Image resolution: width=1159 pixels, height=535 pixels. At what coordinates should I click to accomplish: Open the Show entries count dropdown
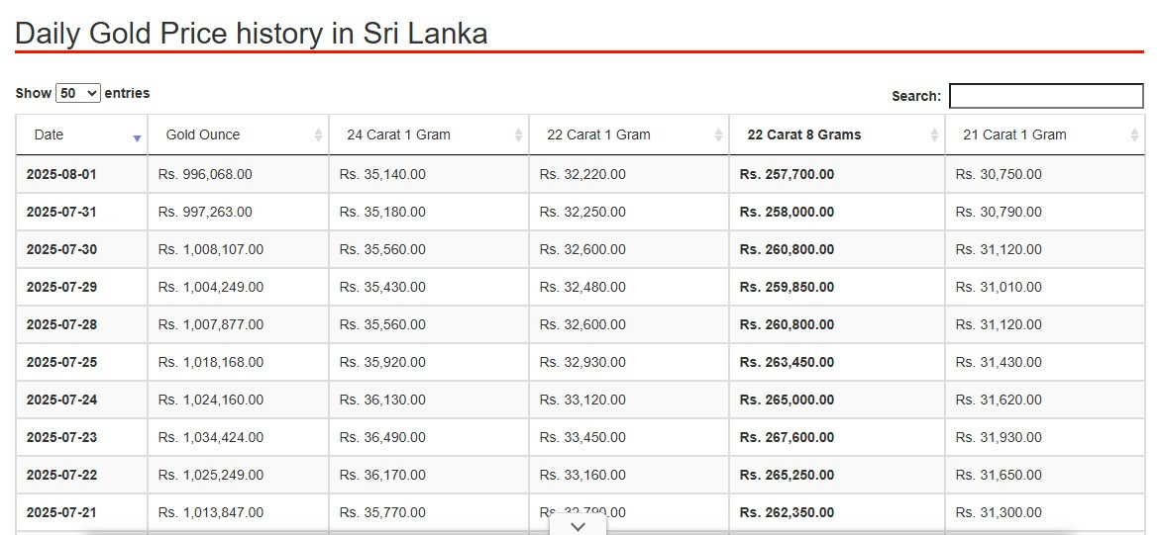(78, 93)
